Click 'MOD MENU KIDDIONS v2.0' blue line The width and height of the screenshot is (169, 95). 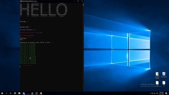coord(27,30)
